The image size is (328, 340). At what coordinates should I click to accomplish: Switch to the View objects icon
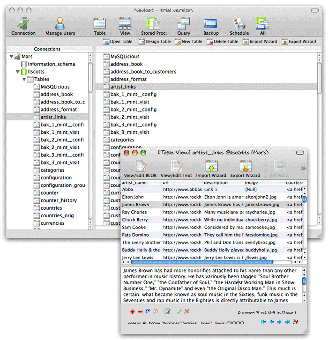[x=125, y=26]
